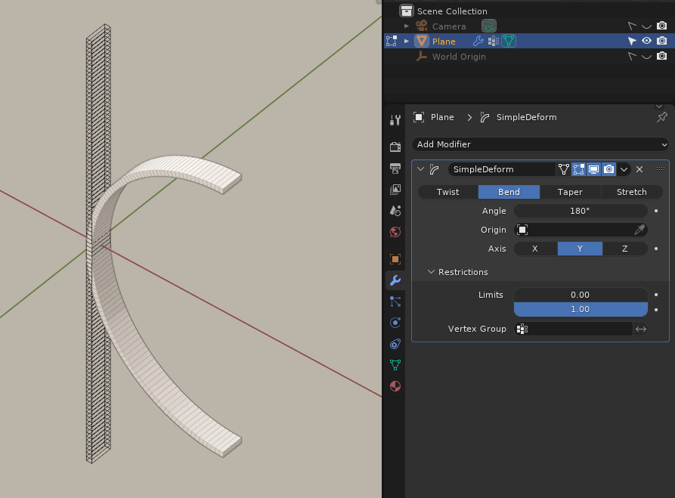Switch deform mode to Twist

pyautogui.click(x=447, y=192)
